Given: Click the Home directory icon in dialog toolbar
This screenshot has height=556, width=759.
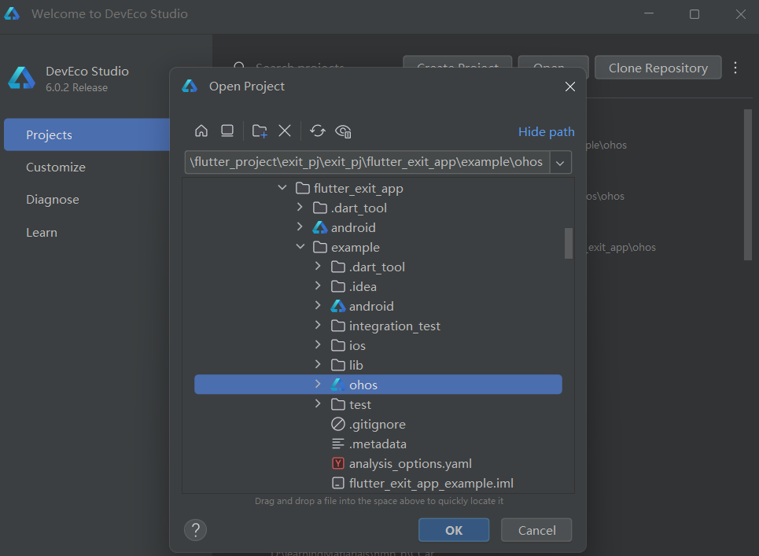Looking at the screenshot, I should pyautogui.click(x=201, y=131).
